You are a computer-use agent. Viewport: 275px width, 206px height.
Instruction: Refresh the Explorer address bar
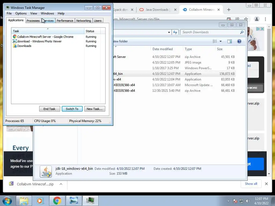(x=175, y=32)
